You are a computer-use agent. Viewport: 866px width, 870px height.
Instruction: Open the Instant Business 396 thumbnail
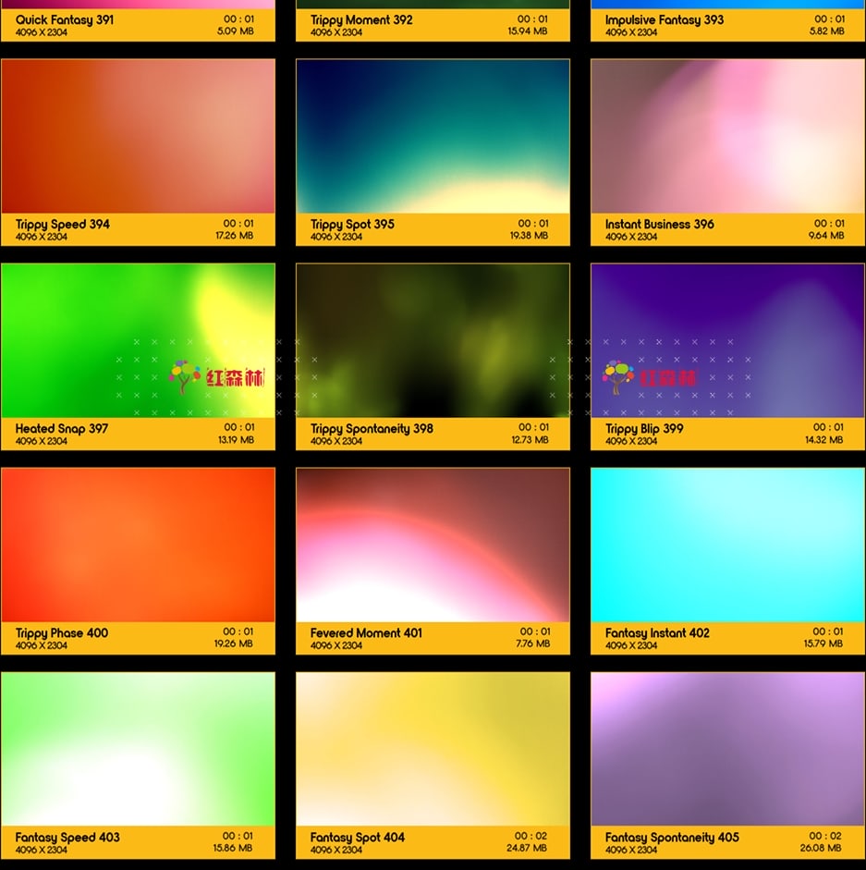click(x=727, y=136)
